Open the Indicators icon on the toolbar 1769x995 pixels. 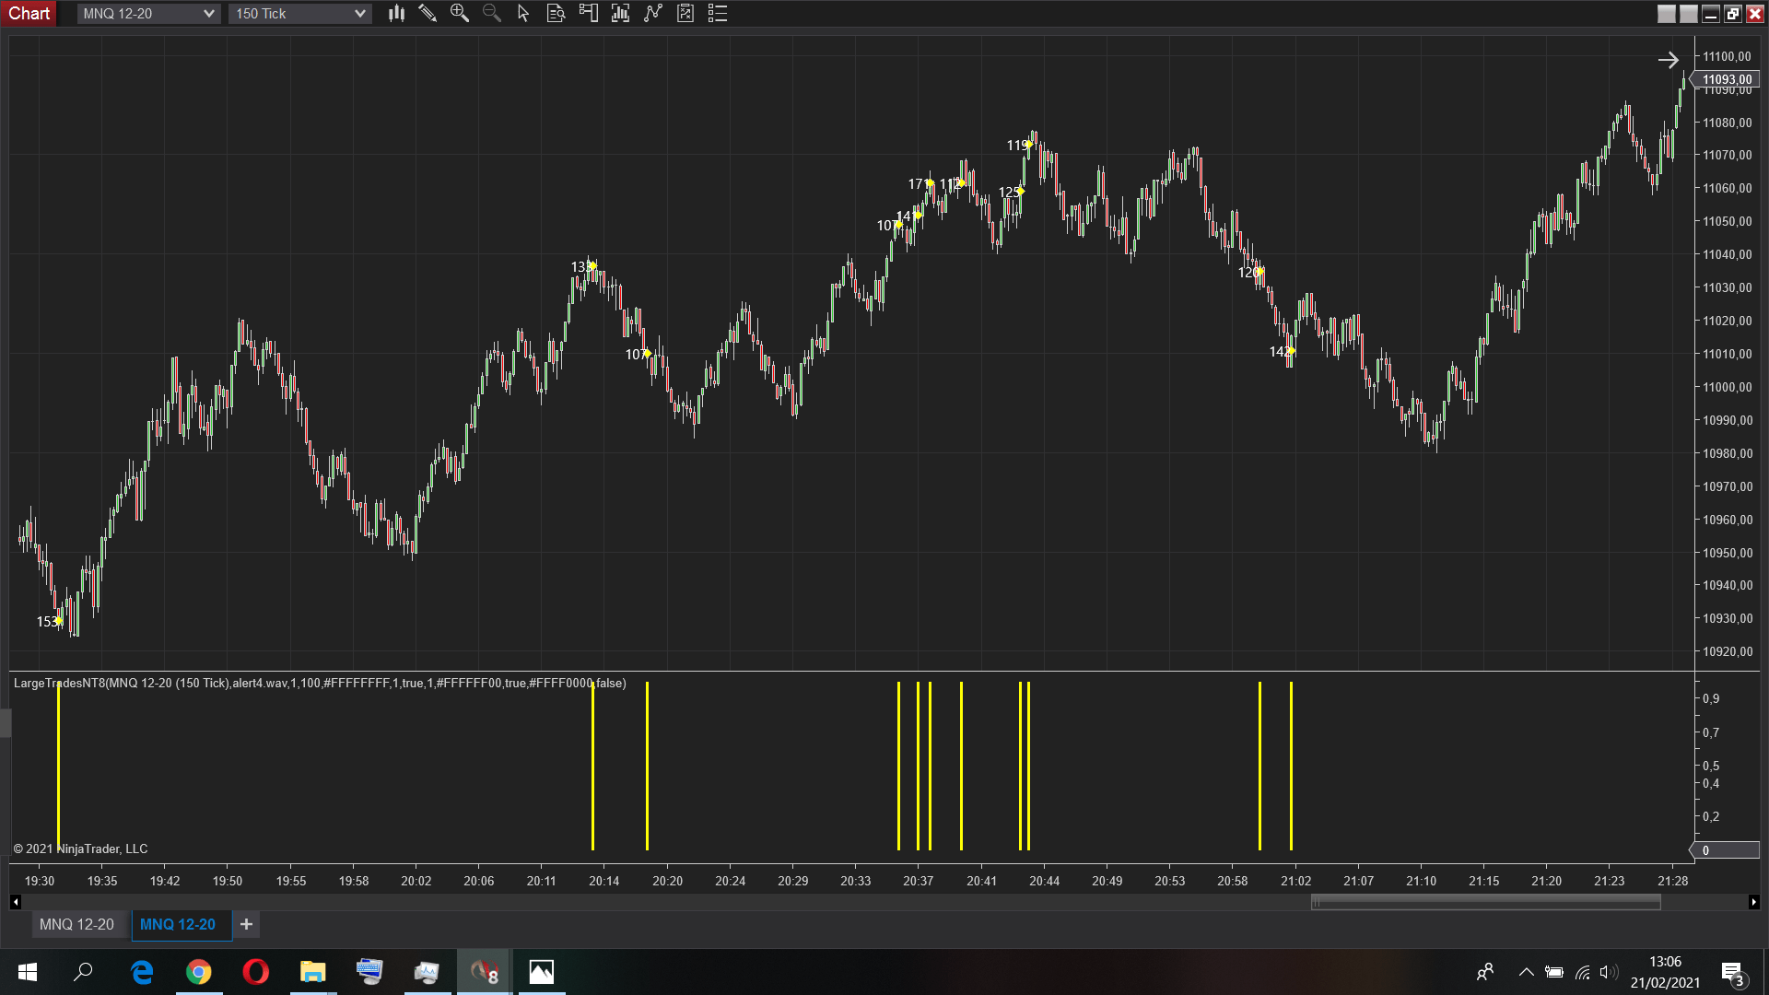619,13
